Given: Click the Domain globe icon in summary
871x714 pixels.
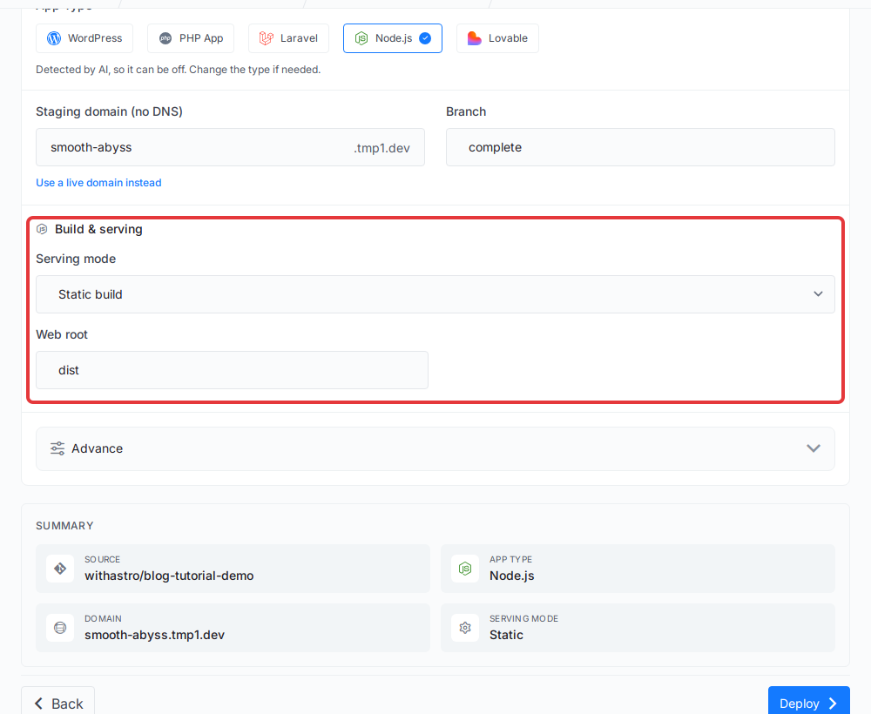Looking at the screenshot, I should [60, 628].
